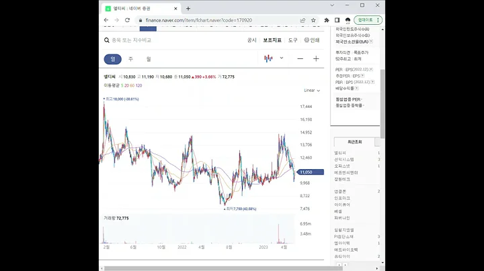
Task: Open 유티아이 in recent list
Action: coord(342,256)
